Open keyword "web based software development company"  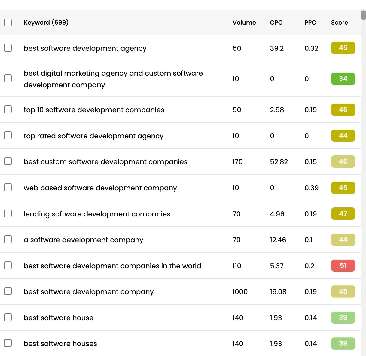(x=100, y=188)
